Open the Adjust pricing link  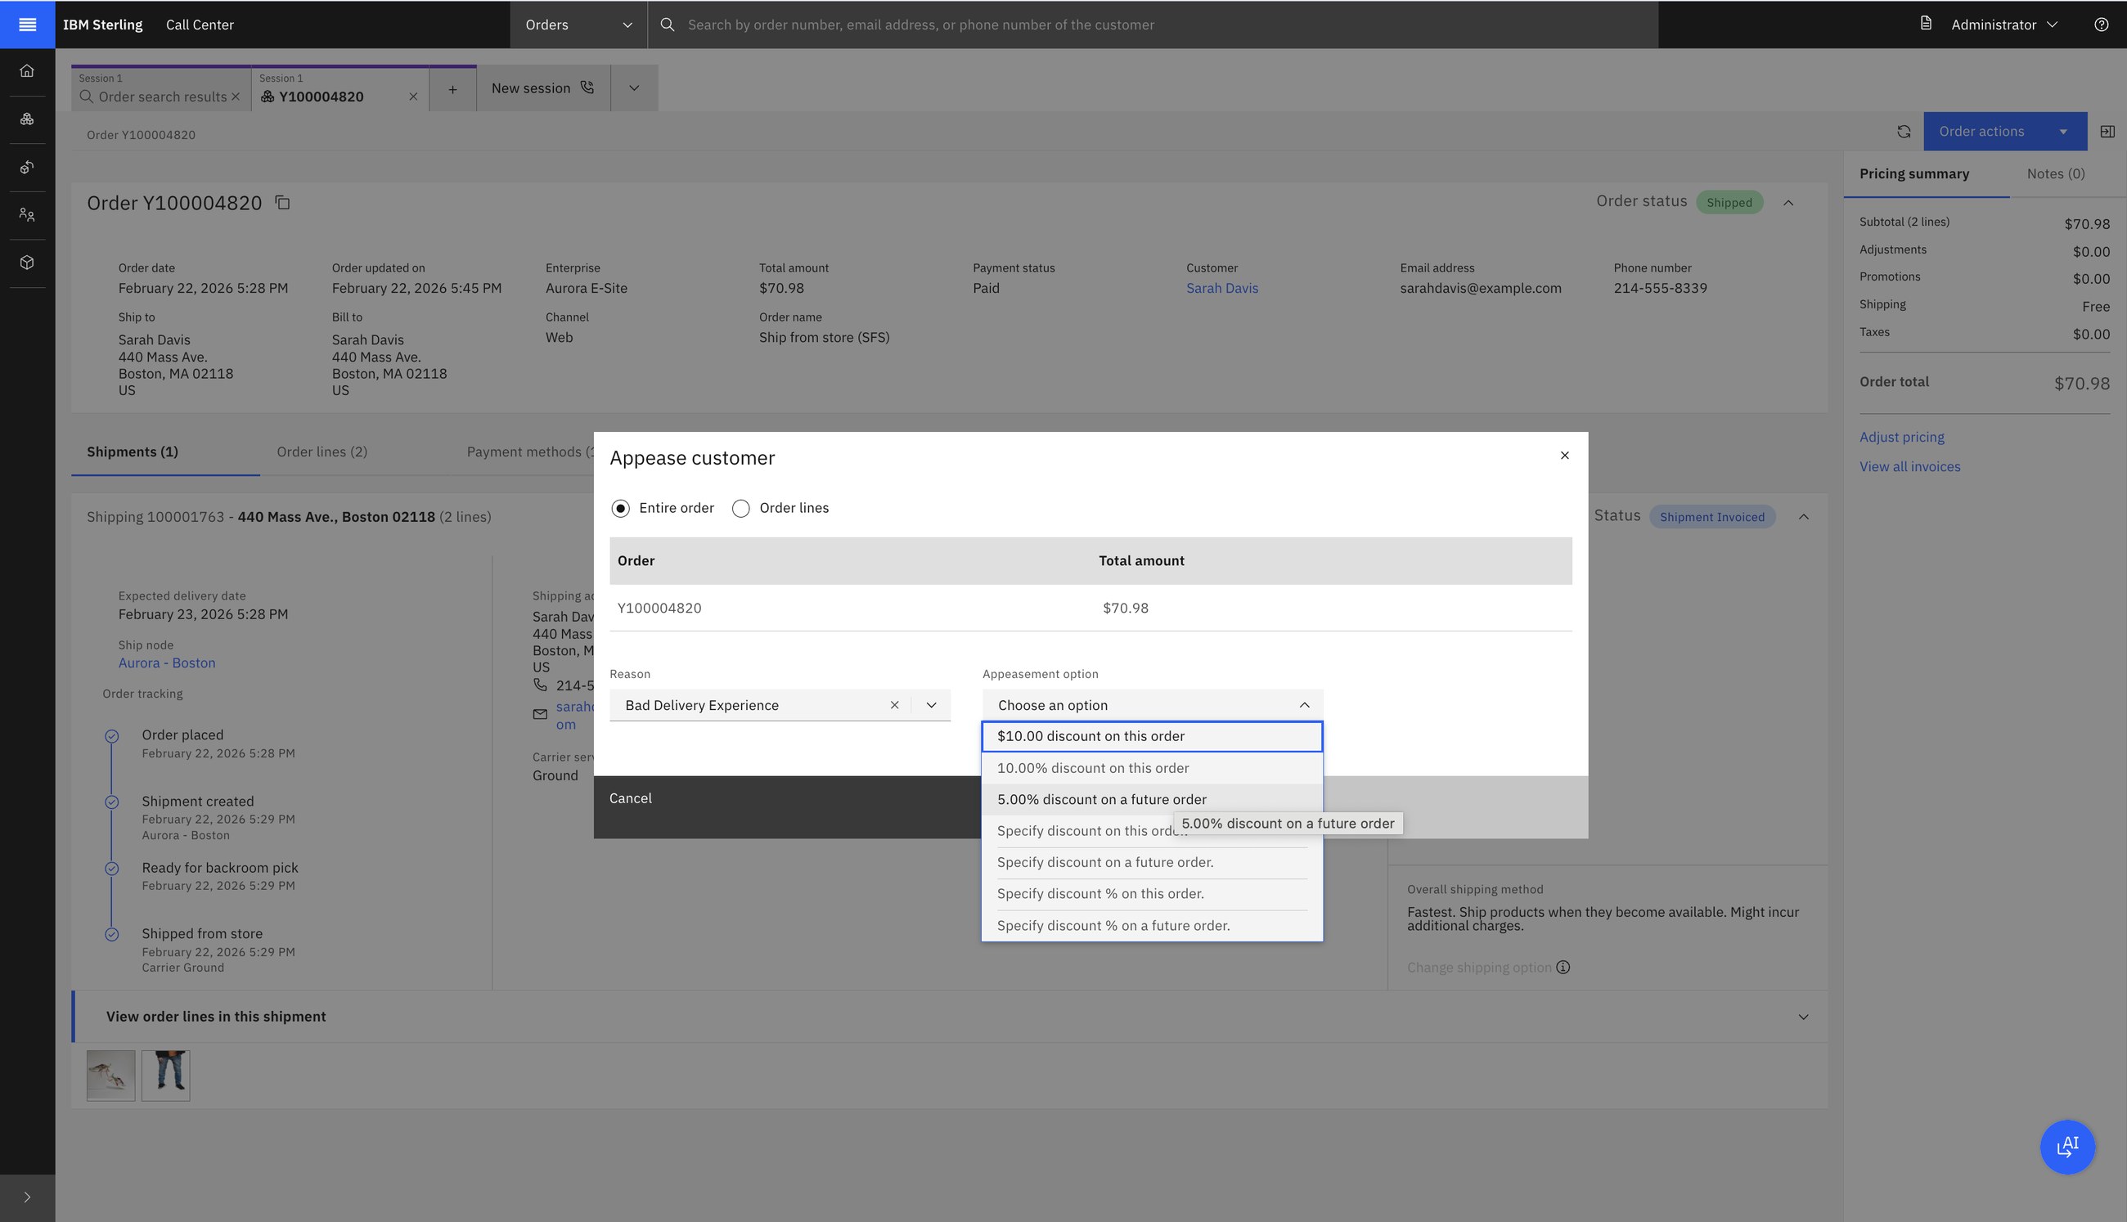click(x=1901, y=438)
